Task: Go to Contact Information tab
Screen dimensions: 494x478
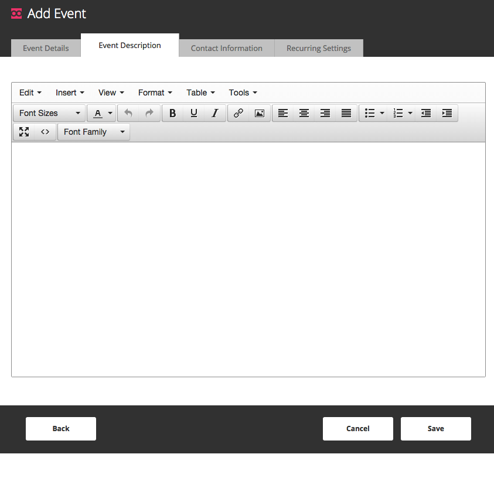Action: point(227,48)
